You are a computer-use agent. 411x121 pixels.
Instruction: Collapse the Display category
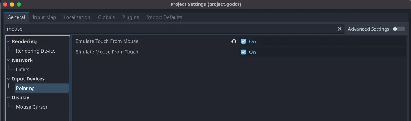[x=9, y=98]
